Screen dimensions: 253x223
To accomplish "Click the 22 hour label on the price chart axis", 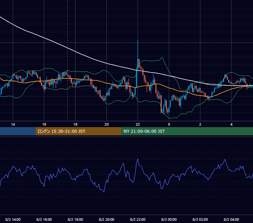I will pyautogui.click(x=138, y=125).
